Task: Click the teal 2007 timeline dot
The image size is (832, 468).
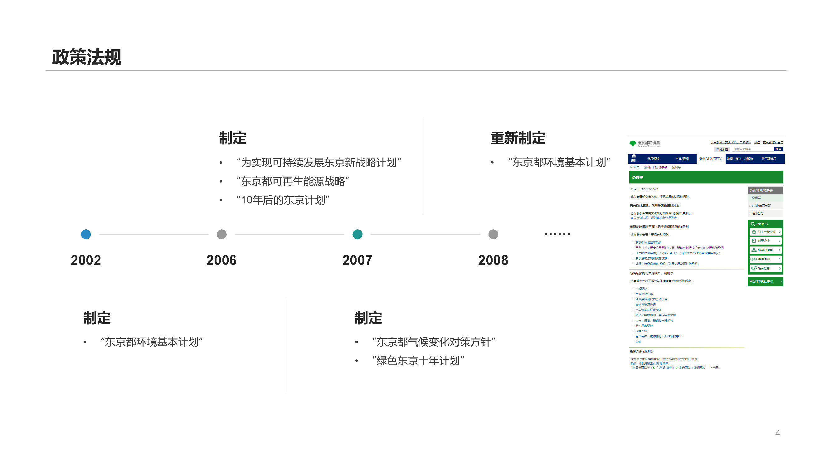Action: pos(357,234)
